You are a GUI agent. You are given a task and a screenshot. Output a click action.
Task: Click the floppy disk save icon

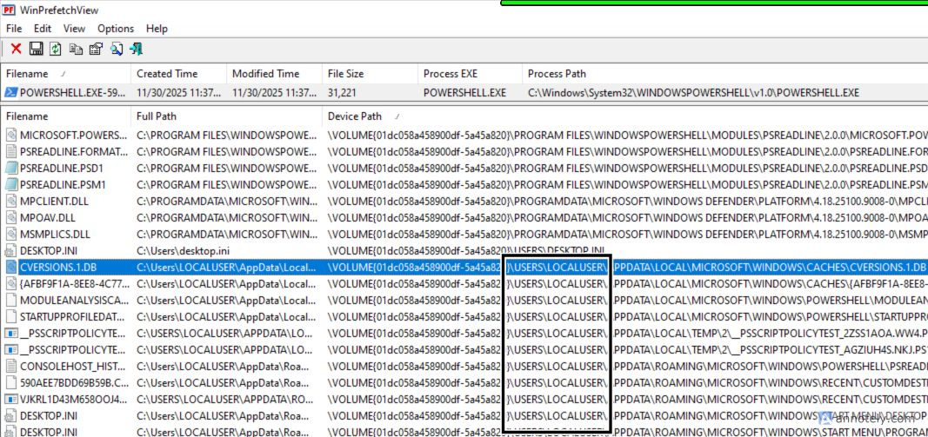tap(37, 49)
